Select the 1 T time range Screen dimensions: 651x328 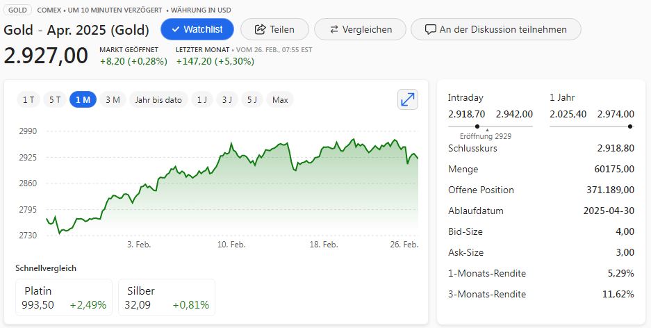[x=28, y=99]
